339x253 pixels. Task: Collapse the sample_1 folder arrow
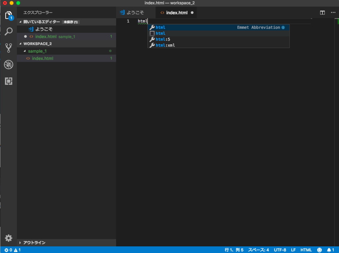click(24, 51)
